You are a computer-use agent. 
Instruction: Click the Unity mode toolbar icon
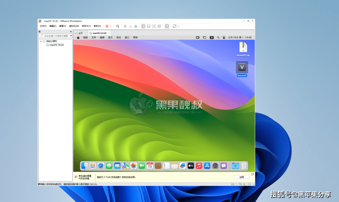click(159, 26)
